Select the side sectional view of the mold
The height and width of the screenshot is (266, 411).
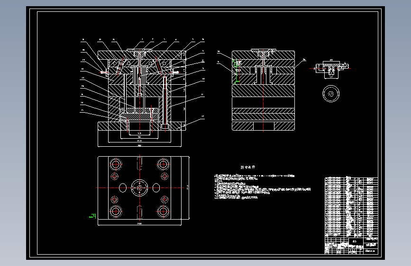click(263, 89)
